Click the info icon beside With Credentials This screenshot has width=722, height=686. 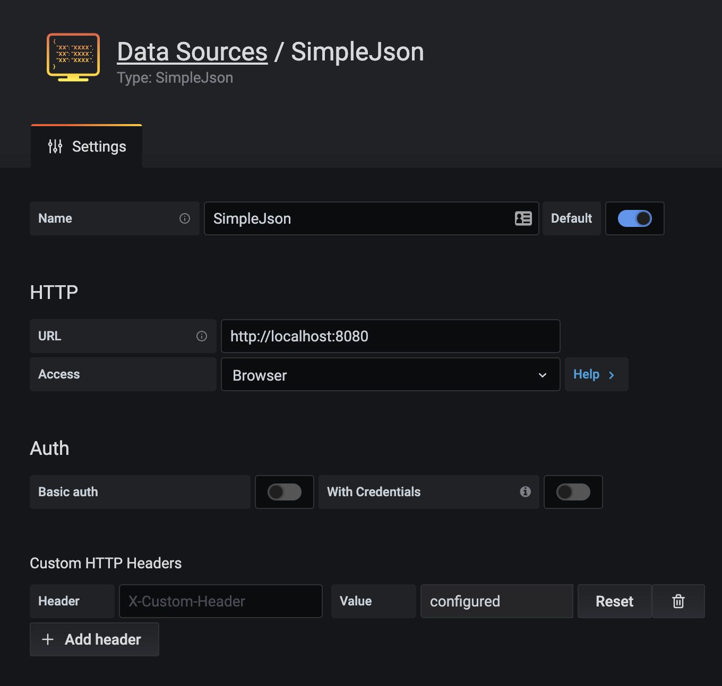click(526, 492)
